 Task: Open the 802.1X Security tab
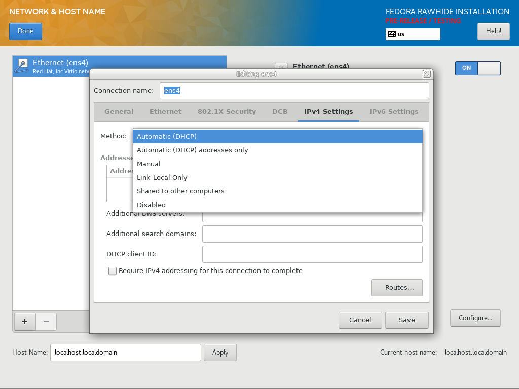coord(227,112)
